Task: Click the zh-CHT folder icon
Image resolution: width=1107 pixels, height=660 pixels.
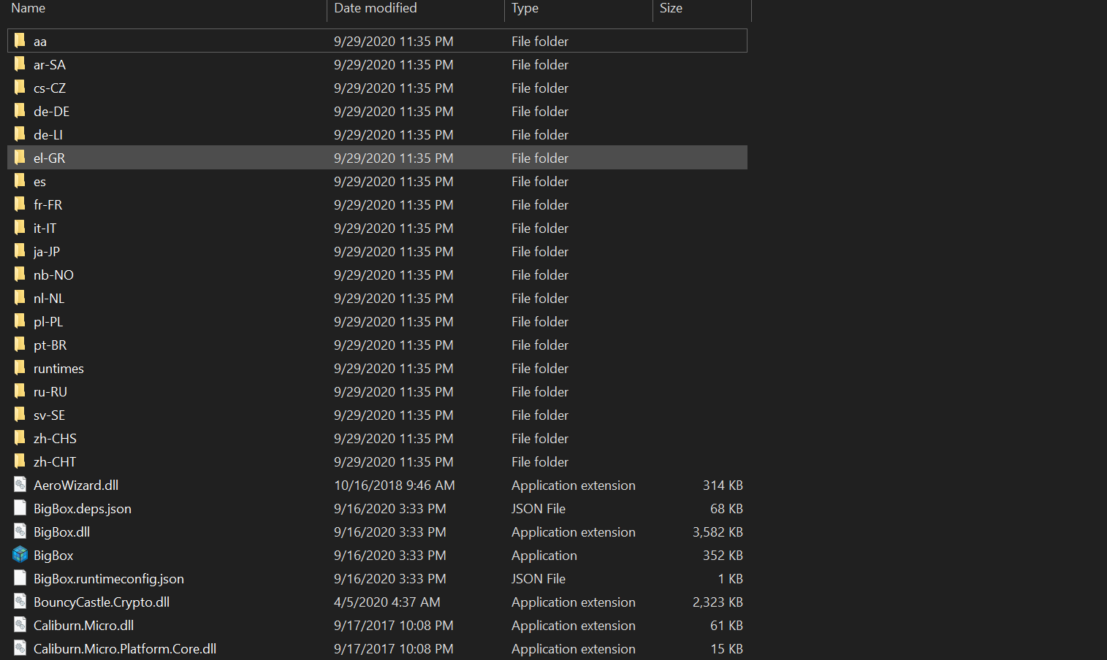Action: coord(20,461)
